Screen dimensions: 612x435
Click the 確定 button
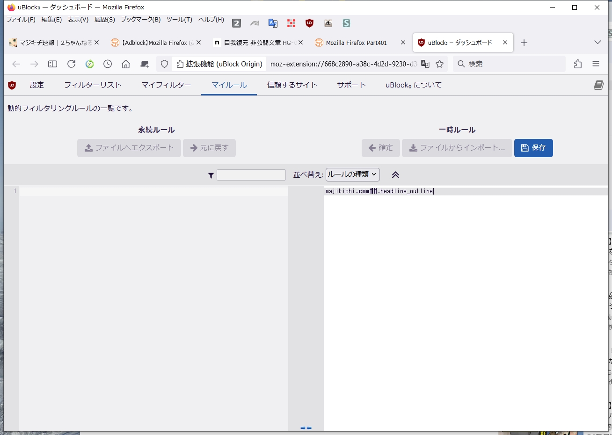(x=381, y=148)
